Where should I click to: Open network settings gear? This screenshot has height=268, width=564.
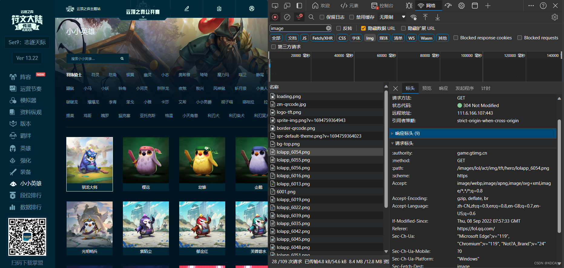[555, 17]
